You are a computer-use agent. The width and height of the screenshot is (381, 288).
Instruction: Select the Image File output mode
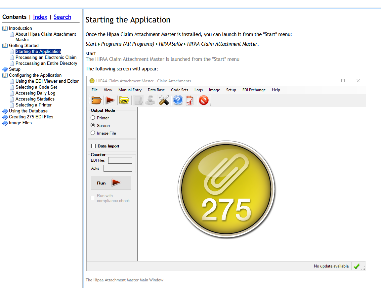pos(93,133)
